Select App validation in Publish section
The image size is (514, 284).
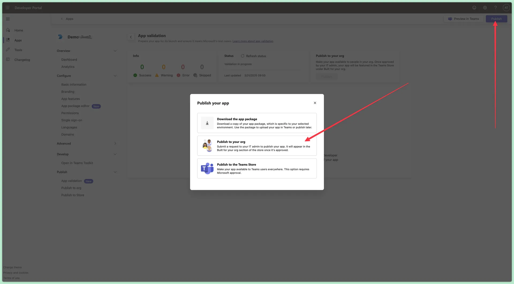pyautogui.click(x=71, y=181)
